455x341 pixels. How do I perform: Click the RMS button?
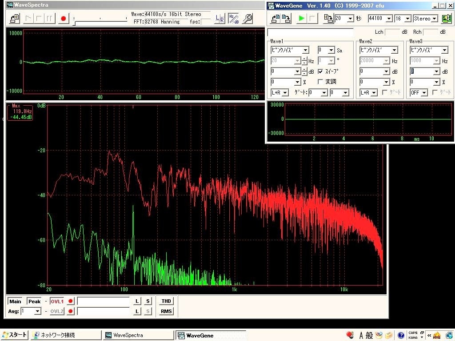(x=166, y=311)
